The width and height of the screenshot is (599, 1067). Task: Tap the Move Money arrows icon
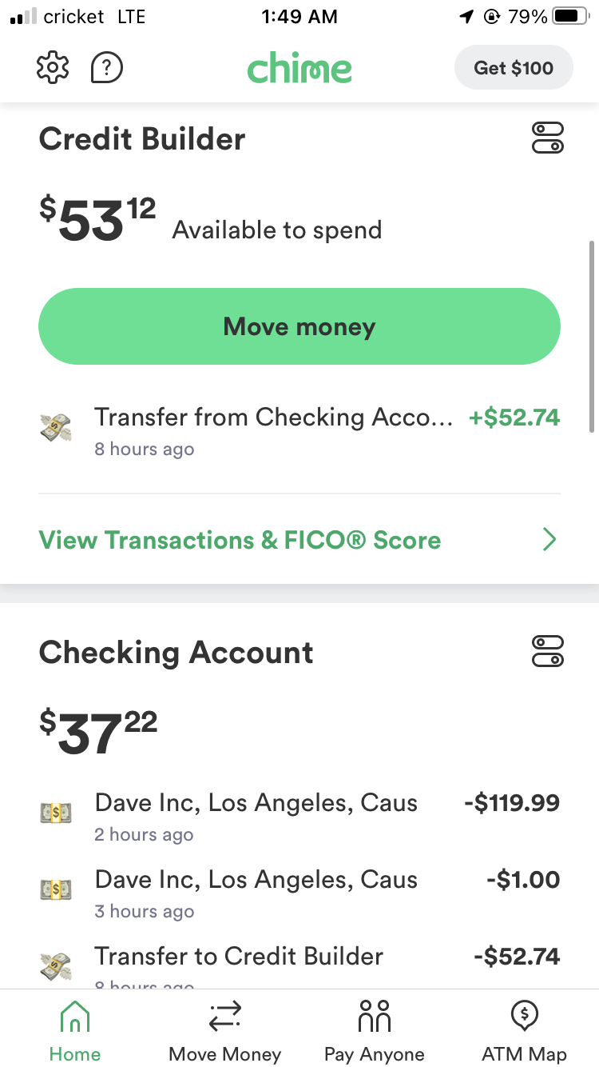click(x=224, y=1017)
